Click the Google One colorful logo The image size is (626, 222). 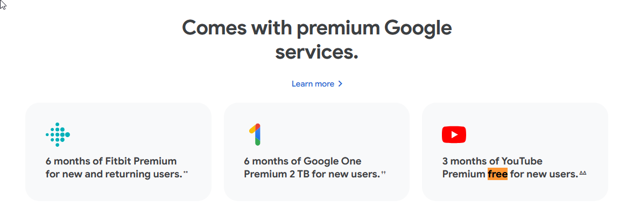coord(255,134)
